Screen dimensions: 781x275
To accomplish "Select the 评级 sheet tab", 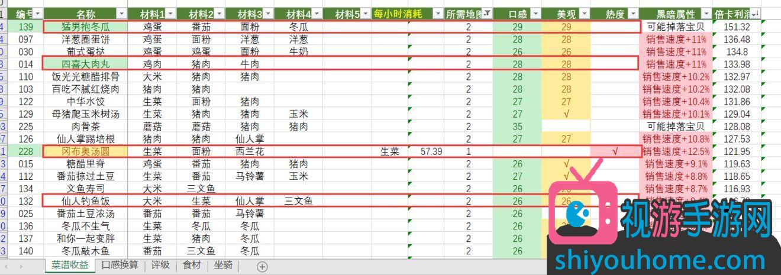I will click(x=160, y=266).
